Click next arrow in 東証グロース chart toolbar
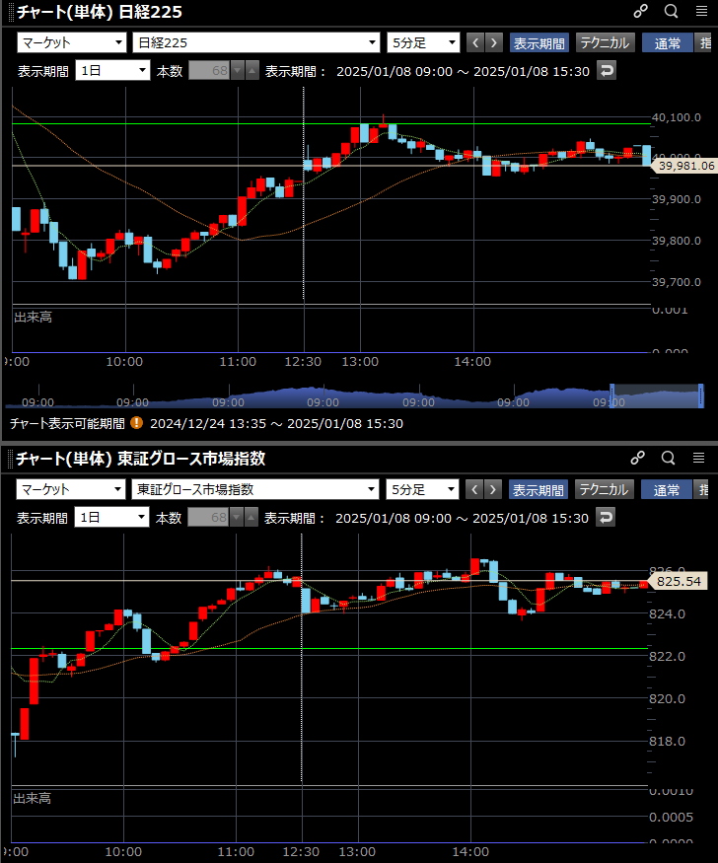Screen dimensions: 718x863 pos(493,489)
